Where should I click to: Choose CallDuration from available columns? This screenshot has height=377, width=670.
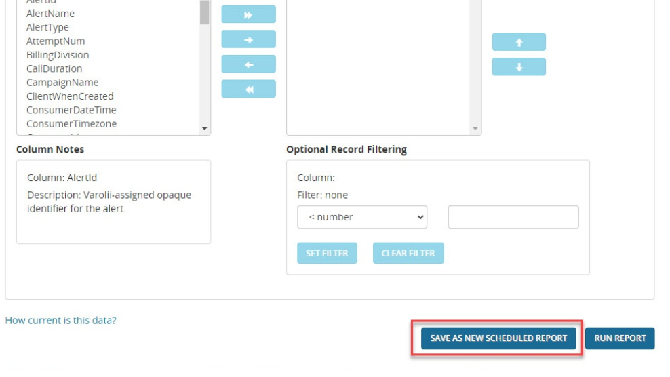click(54, 68)
